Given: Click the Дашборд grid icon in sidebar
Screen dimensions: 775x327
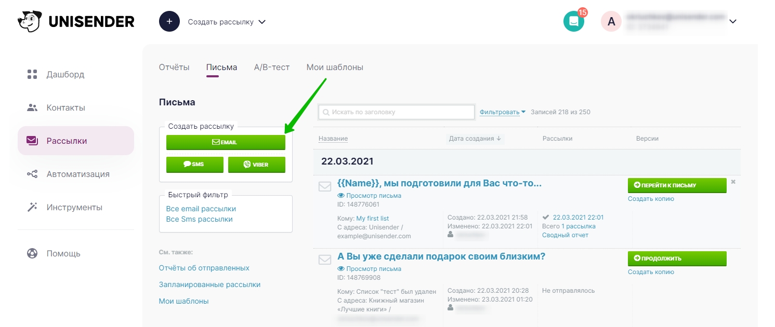Looking at the screenshot, I should tap(32, 74).
